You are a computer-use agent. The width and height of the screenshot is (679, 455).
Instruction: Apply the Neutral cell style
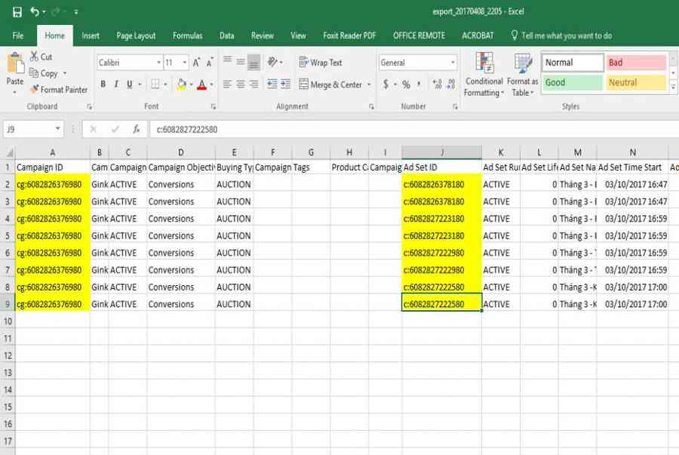tap(636, 82)
